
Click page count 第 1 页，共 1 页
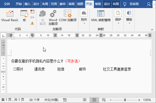(13, 100)
